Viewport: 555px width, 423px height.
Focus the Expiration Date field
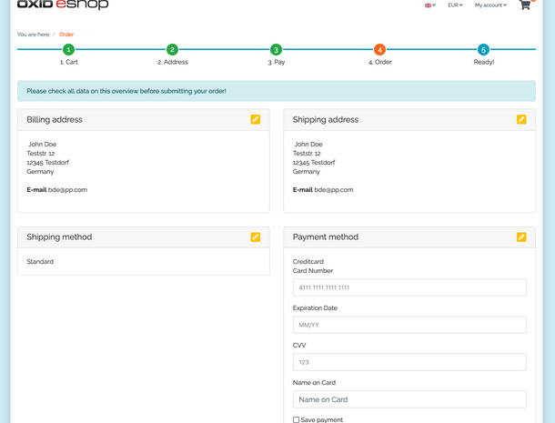pyautogui.click(x=409, y=325)
